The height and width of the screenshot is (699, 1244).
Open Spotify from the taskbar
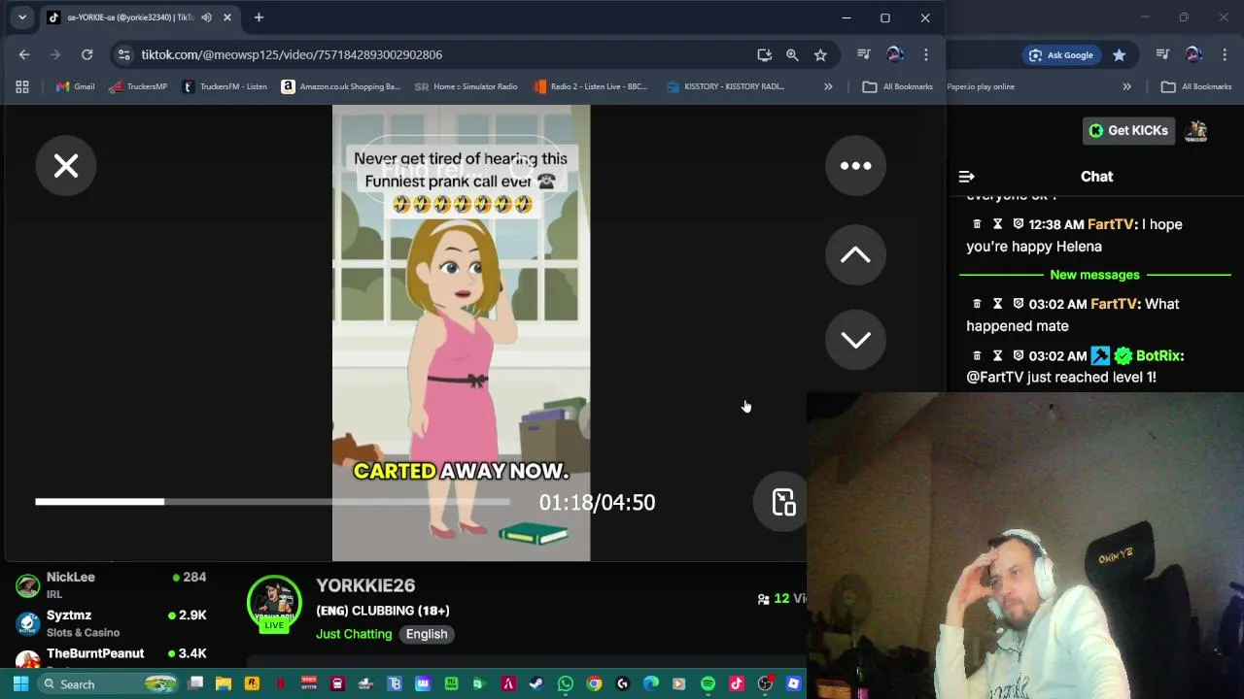click(x=708, y=683)
